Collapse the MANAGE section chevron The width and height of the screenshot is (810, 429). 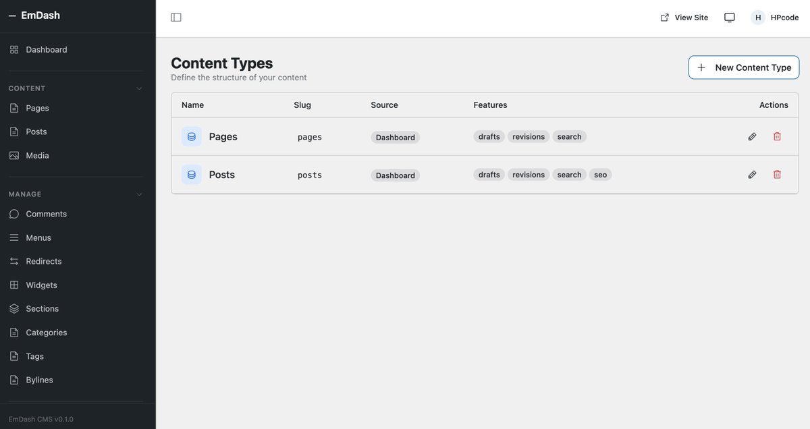coord(140,194)
